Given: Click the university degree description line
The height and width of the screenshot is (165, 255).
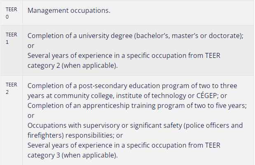Looking at the screenshot, I should (136, 36).
